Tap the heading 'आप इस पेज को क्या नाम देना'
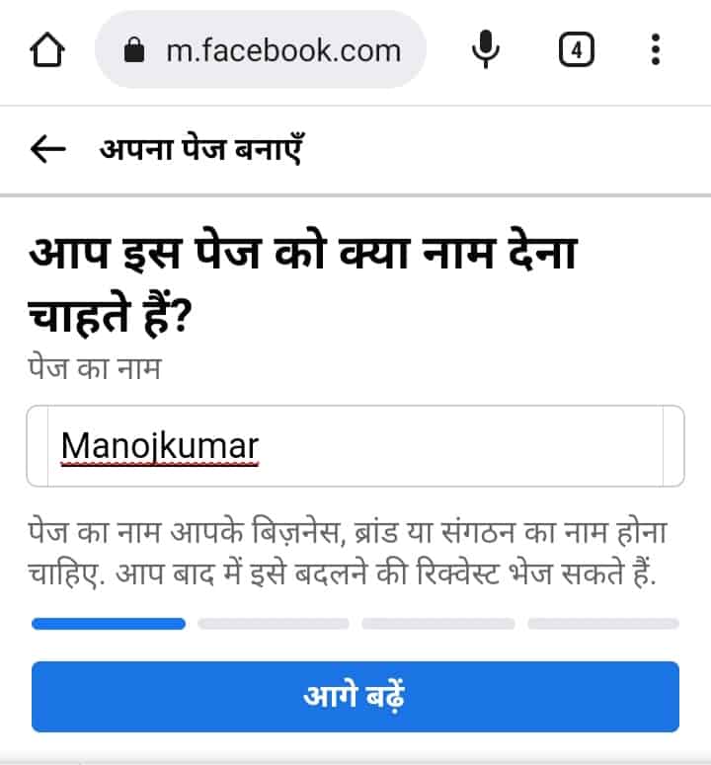Screen dimensions: 711x765 (303, 253)
